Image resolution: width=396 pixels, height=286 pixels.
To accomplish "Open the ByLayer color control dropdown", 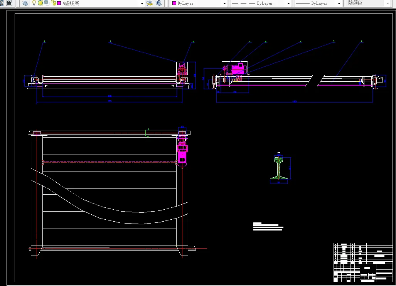I will (x=224, y=3).
